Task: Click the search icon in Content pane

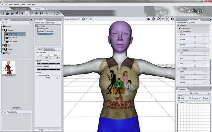Action: click(x=30, y=23)
